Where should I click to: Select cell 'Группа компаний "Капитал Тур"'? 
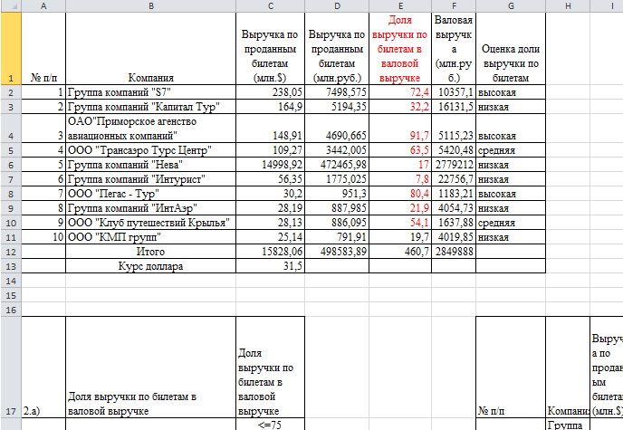pyautogui.click(x=151, y=107)
